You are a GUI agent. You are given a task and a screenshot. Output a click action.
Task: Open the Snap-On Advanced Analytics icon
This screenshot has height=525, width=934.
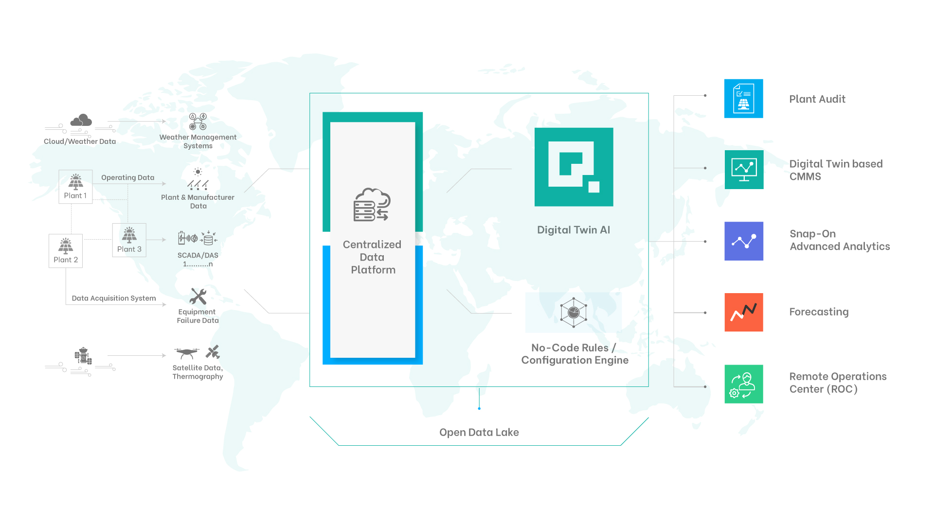[x=744, y=241]
